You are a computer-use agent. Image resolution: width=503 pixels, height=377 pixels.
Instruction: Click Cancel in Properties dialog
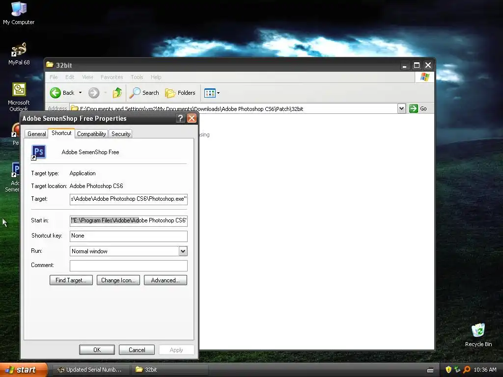137,350
